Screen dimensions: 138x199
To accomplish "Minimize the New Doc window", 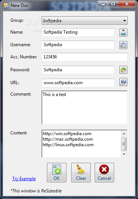I will point(103,4).
